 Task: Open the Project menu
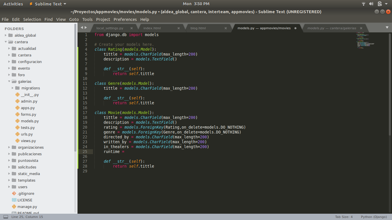click(x=103, y=19)
